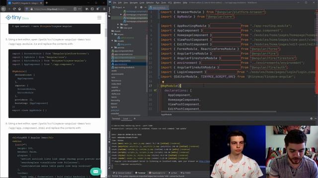Click the gutter icon on line 18
The width and height of the screenshot is (318, 178).
(155, 90)
